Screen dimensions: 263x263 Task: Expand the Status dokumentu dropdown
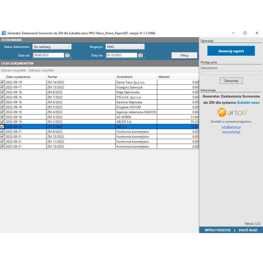[52, 47]
